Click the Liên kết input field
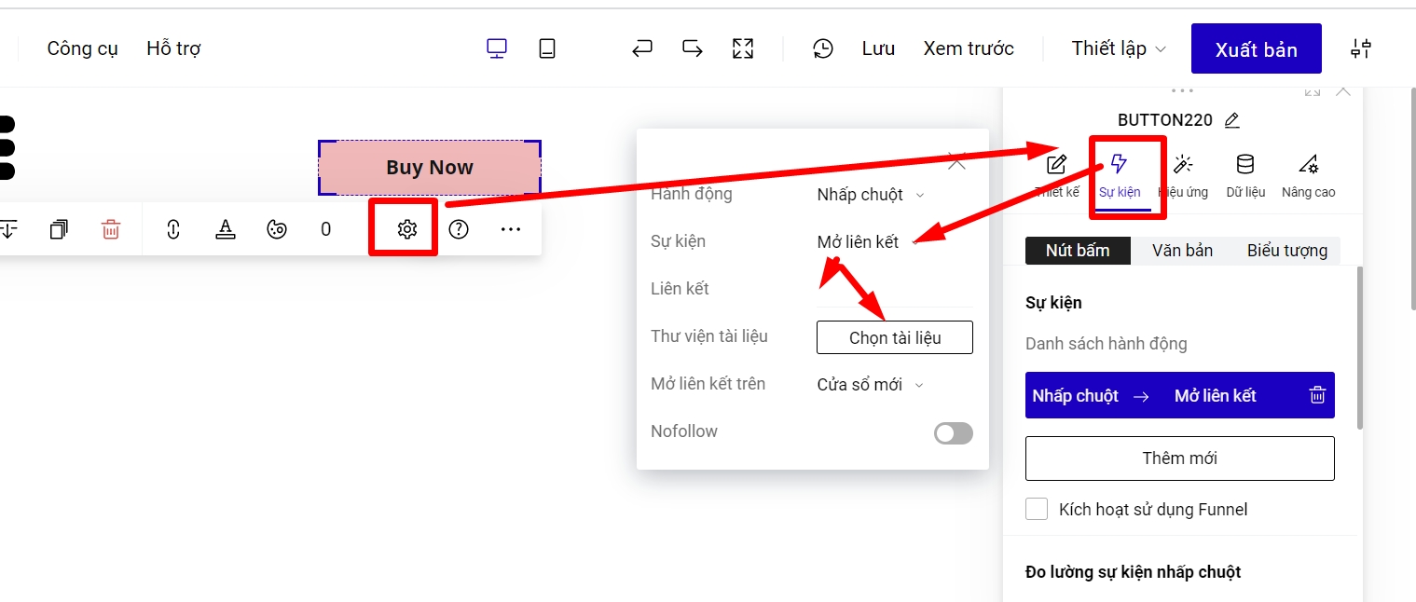The height and width of the screenshot is (602, 1416). (x=894, y=291)
